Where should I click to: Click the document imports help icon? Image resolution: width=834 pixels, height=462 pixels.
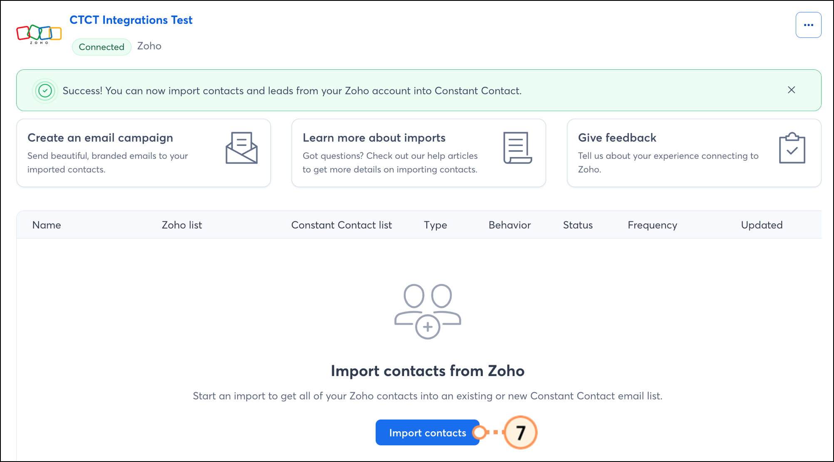pyautogui.click(x=517, y=148)
